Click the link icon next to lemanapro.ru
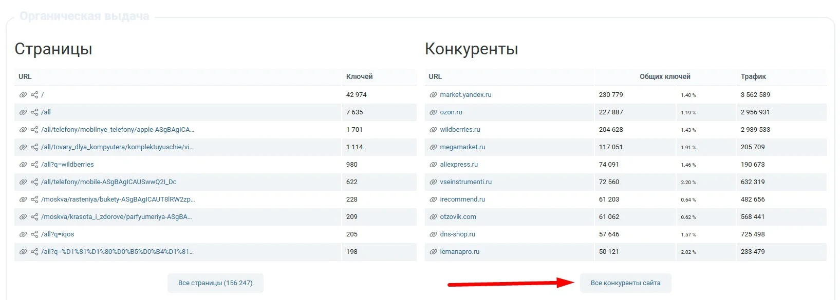 pos(433,252)
